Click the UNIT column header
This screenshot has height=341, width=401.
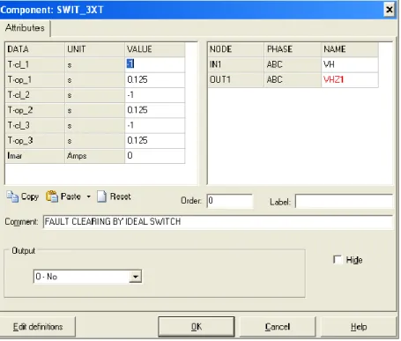point(95,49)
